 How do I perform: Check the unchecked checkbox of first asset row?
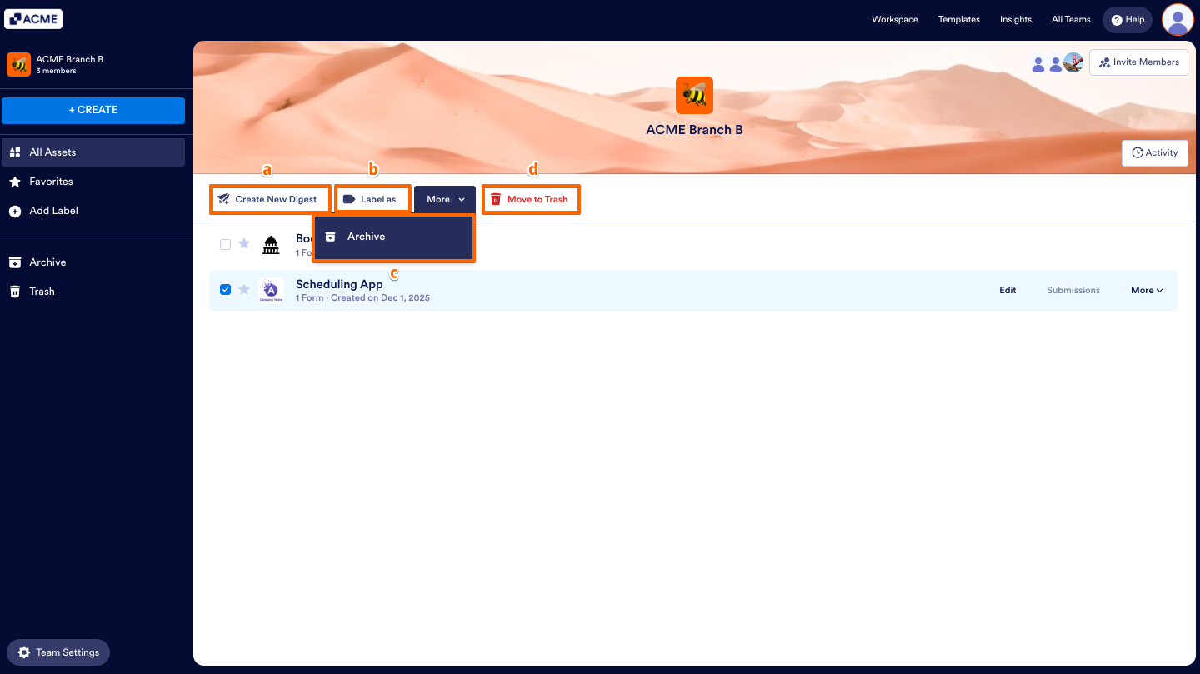(x=225, y=244)
